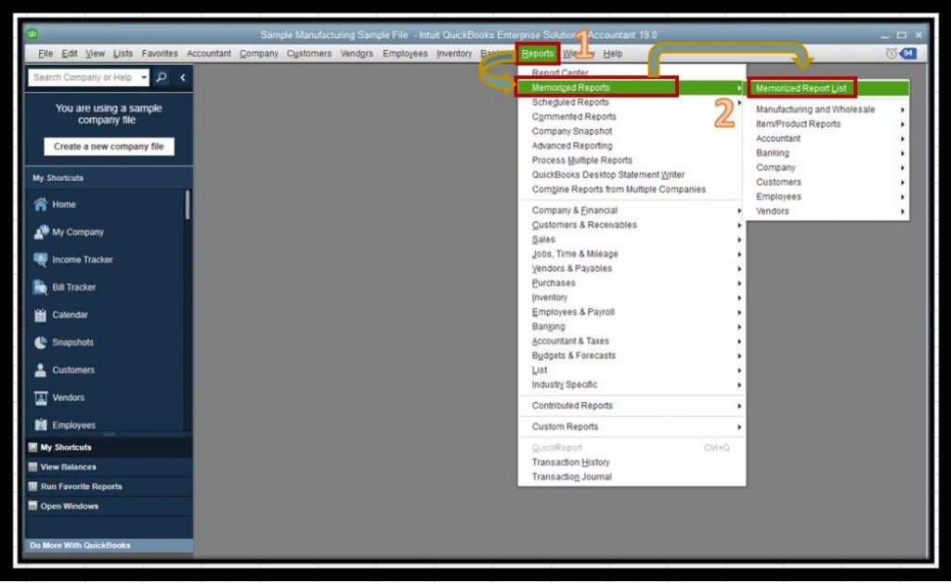Open the Calendar shortcut
Image resolution: width=951 pixels, height=583 pixels.
(x=43, y=315)
